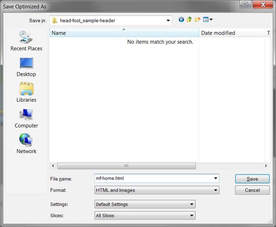The height and width of the screenshot is (227, 276).
Task: Open the Slices dropdown (All Slices)
Action: (x=145, y=216)
